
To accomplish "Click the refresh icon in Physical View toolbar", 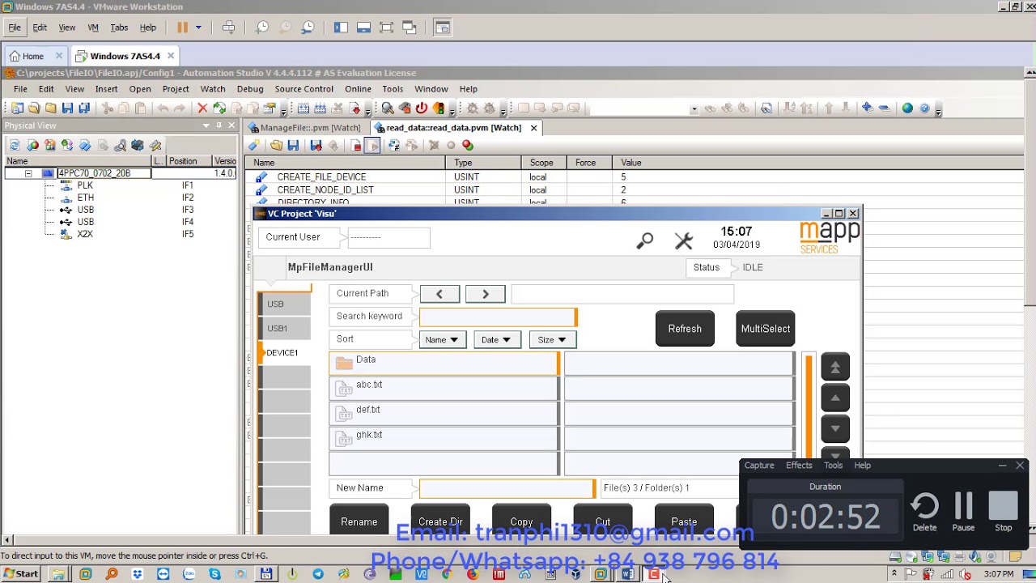I will (15, 145).
